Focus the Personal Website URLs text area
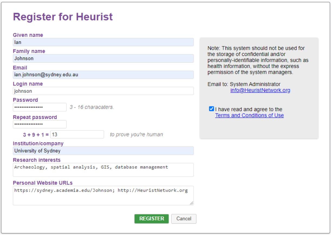 tap(103, 196)
